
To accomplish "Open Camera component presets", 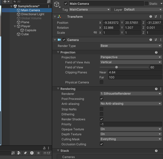I will (156, 40).
